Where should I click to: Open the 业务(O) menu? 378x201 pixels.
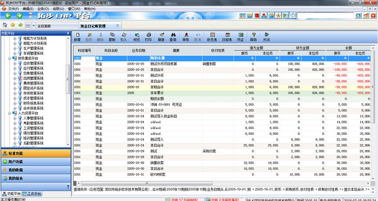tap(43, 9)
